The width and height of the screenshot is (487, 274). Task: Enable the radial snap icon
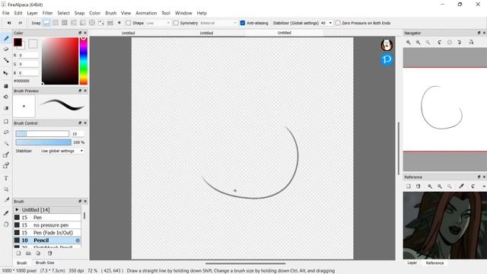pyautogui.click(x=83, y=23)
